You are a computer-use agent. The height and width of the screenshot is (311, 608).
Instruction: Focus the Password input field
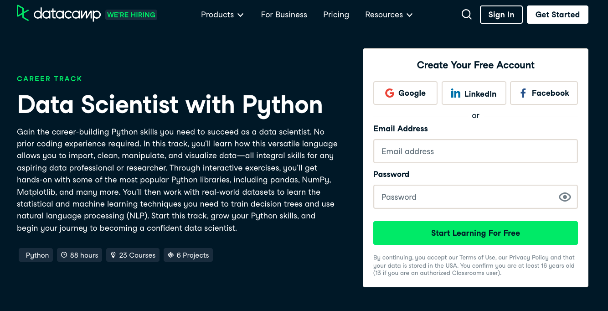coord(475,197)
